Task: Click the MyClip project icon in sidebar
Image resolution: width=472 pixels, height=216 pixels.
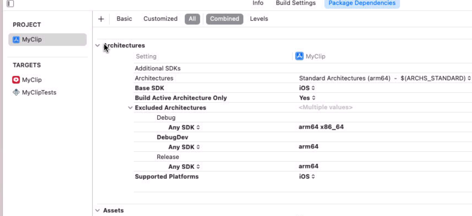Action: [16, 40]
